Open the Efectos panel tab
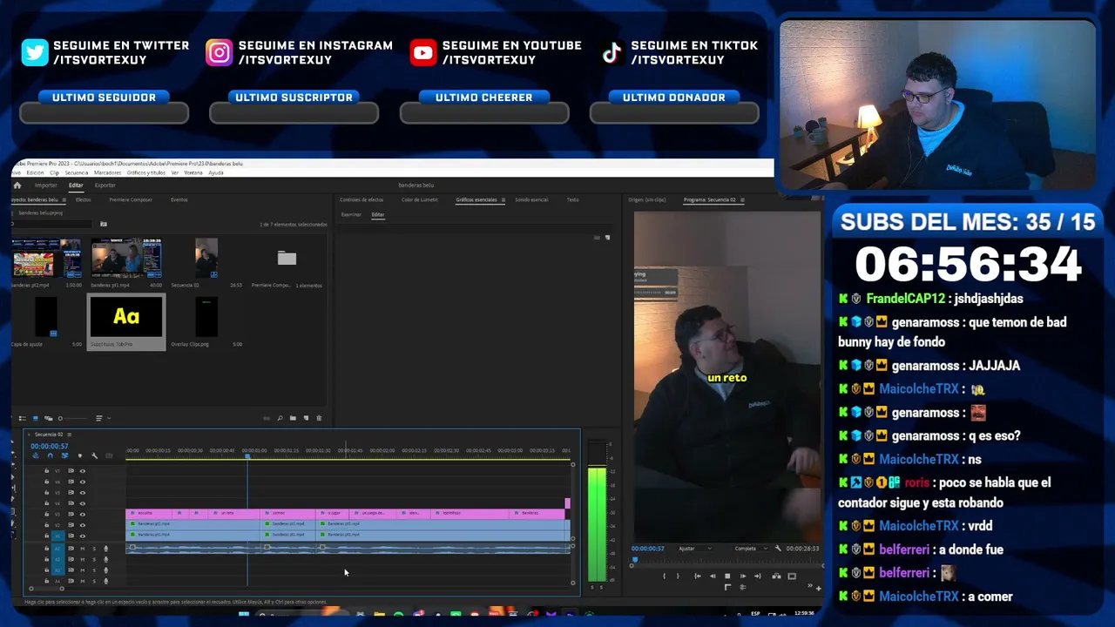This screenshot has width=1115, height=627. 83,200
